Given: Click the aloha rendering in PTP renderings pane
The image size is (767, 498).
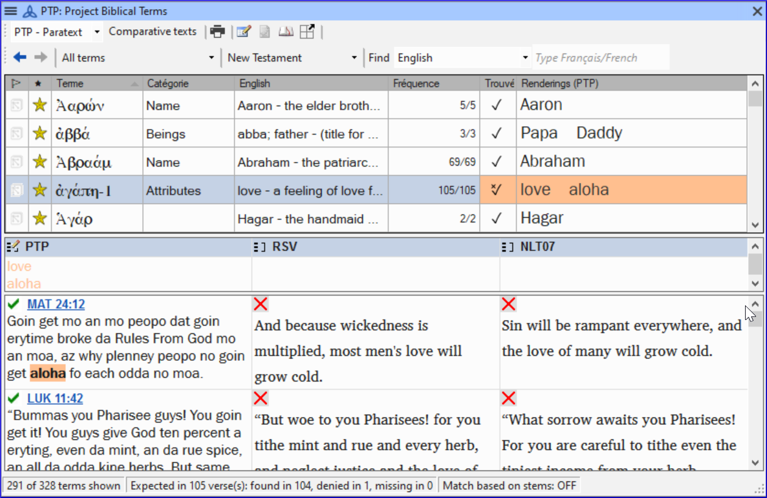Looking at the screenshot, I should coord(24,283).
